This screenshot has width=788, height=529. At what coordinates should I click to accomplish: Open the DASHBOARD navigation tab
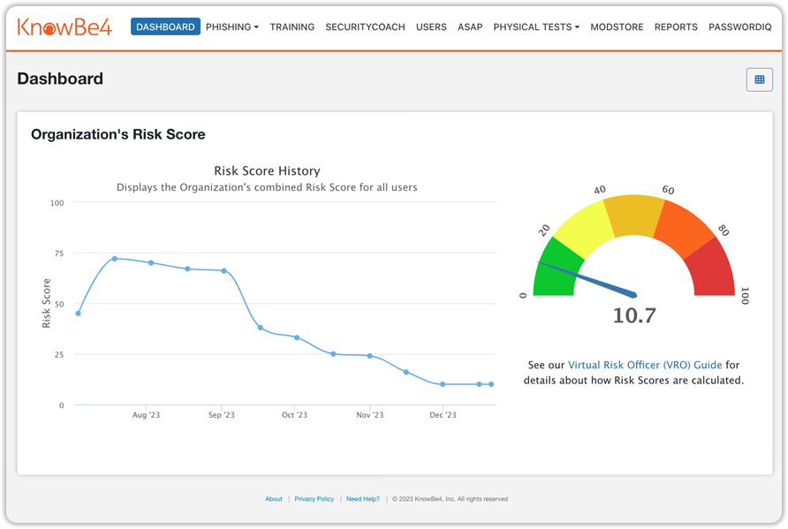tap(165, 26)
